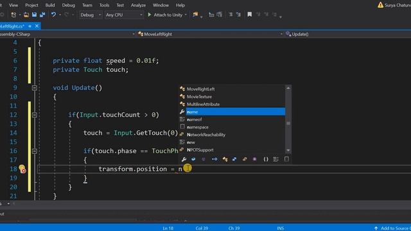Screen dimensions: 411x231
Task: Click the Uncomment selected lines icon
Action: coord(238,15)
